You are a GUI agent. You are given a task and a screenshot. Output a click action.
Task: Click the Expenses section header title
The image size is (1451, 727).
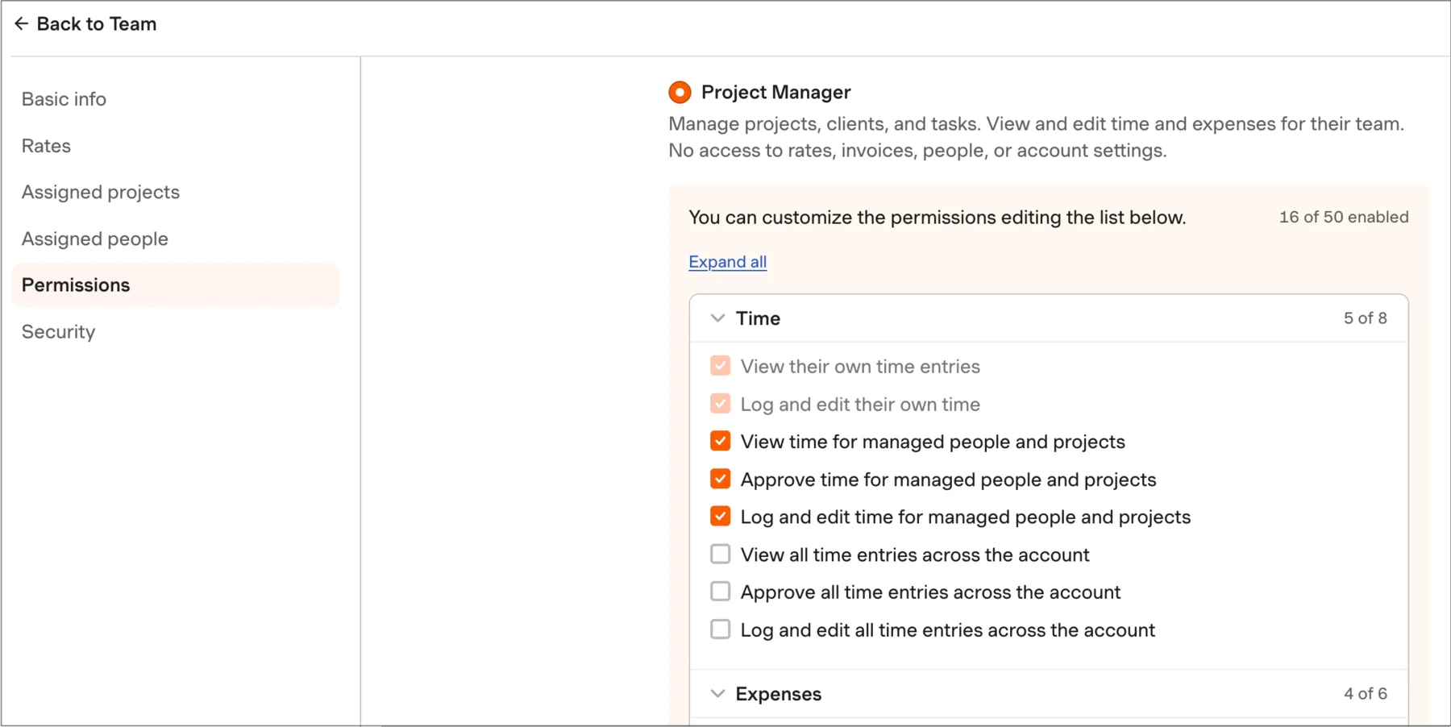point(778,694)
